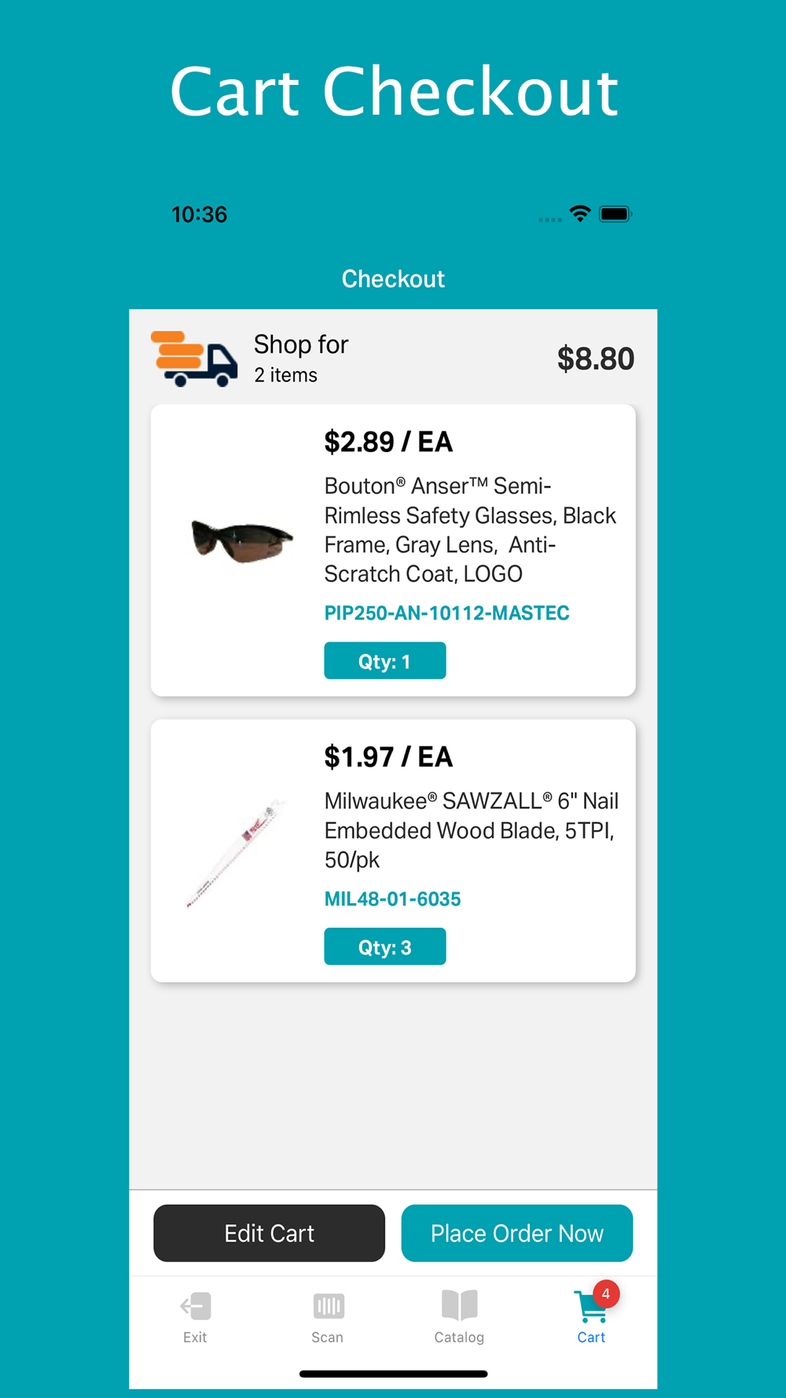The height and width of the screenshot is (1398, 786).
Task: View the safety glasses product image
Action: pyautogui.click(x=242, y=540)
